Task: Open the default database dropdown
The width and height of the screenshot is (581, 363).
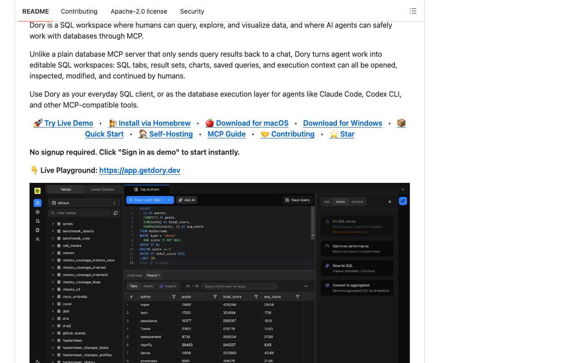Action: pyautogui.click(x=84, y=203)
